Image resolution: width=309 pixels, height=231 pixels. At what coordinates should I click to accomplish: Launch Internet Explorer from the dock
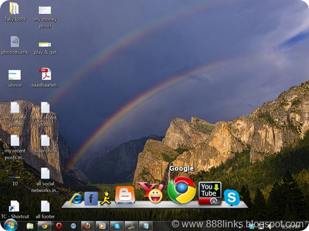pos(76,198)
